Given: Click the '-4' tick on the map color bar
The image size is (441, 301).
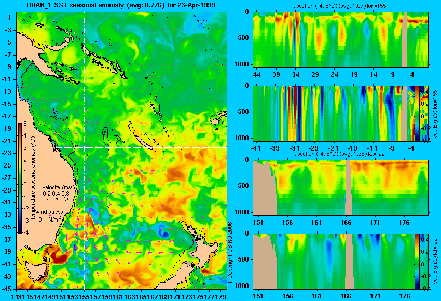Looking at the screenshot, I should pos(25,233).
